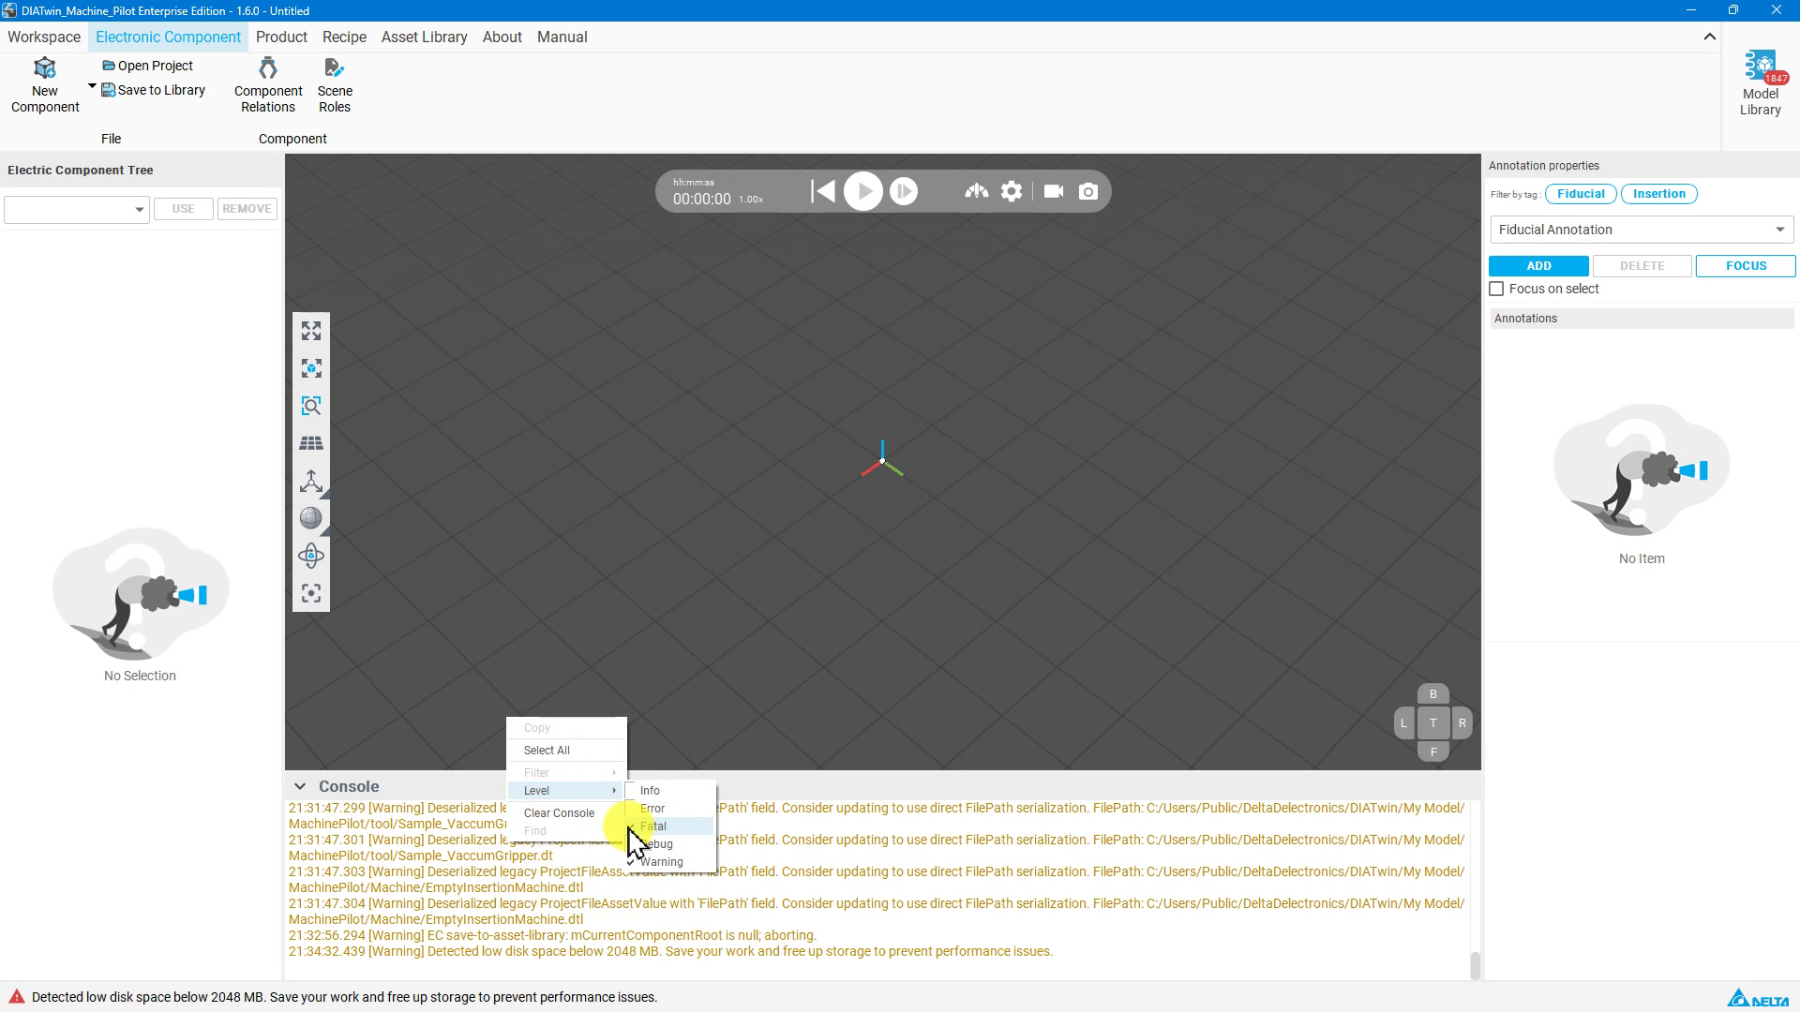Click the Delta logo in the status bar
The image size is (1800, 1012).
1758,998
